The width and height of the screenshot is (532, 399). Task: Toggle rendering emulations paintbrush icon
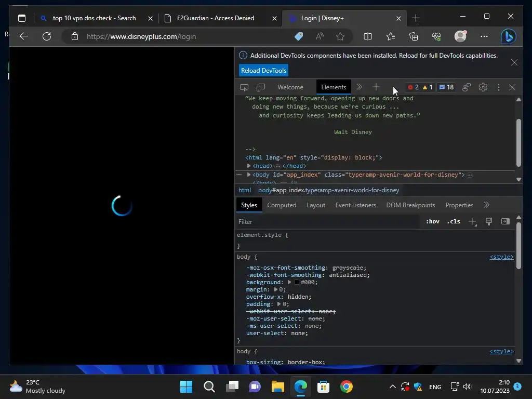point(488,221)
